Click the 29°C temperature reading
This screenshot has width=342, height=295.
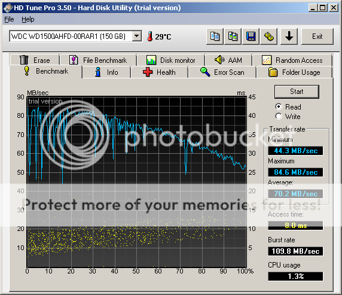(x=163, y=37)
